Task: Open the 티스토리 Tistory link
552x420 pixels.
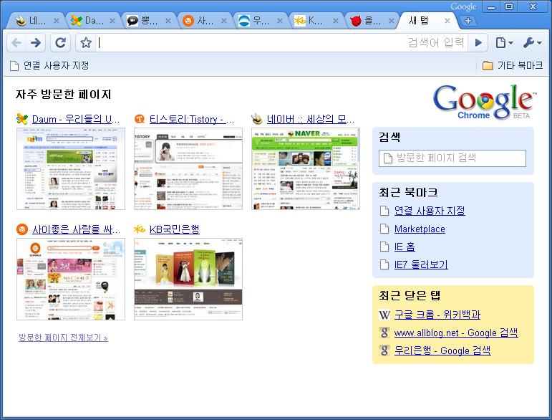Action: coord(192,119)
